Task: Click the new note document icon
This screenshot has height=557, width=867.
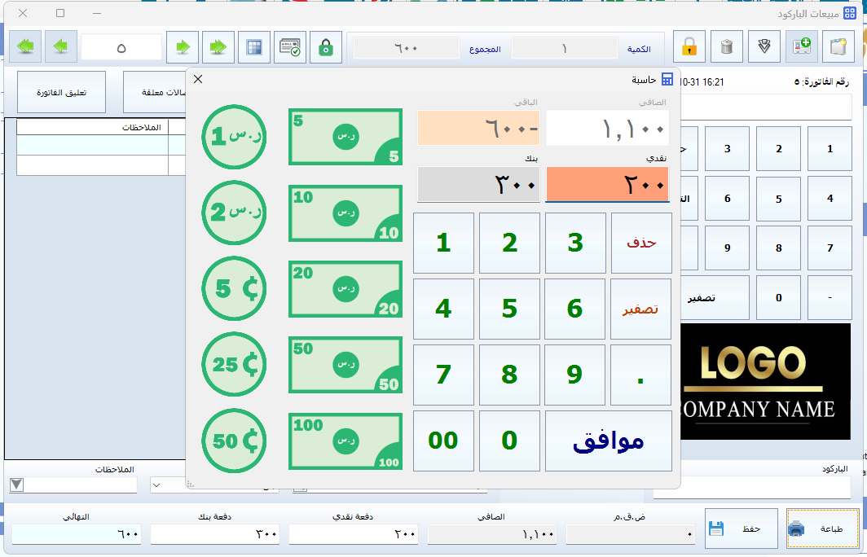Action: [838, 47]
